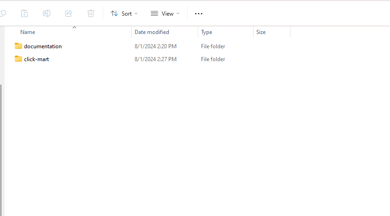This screenshot has height=216, width=390.
Task: Click the Rename icon in the toolbar
Action: (47, 13)
